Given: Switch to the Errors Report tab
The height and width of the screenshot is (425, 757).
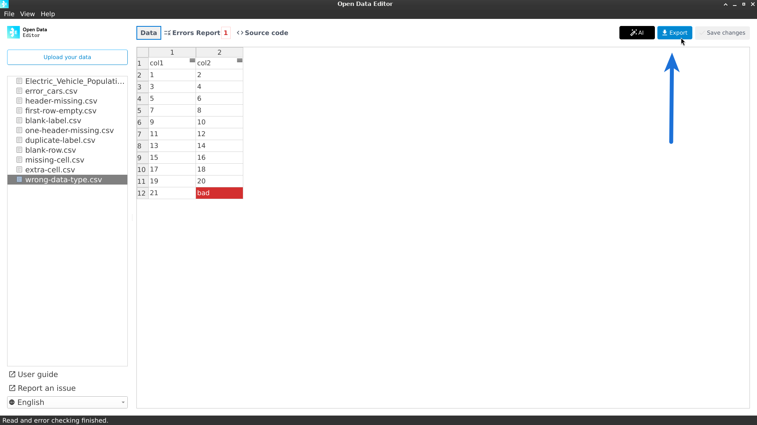Looking at the screenshot, I should pyautogui.click(x=196, y=33).
